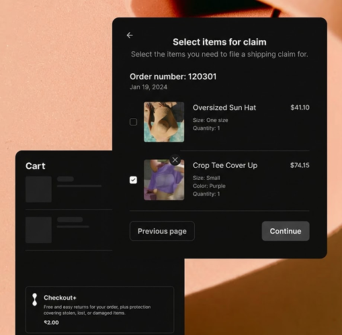Click the 'Free and easy returns' description text
342x335 pixels.
coord(97,310)
